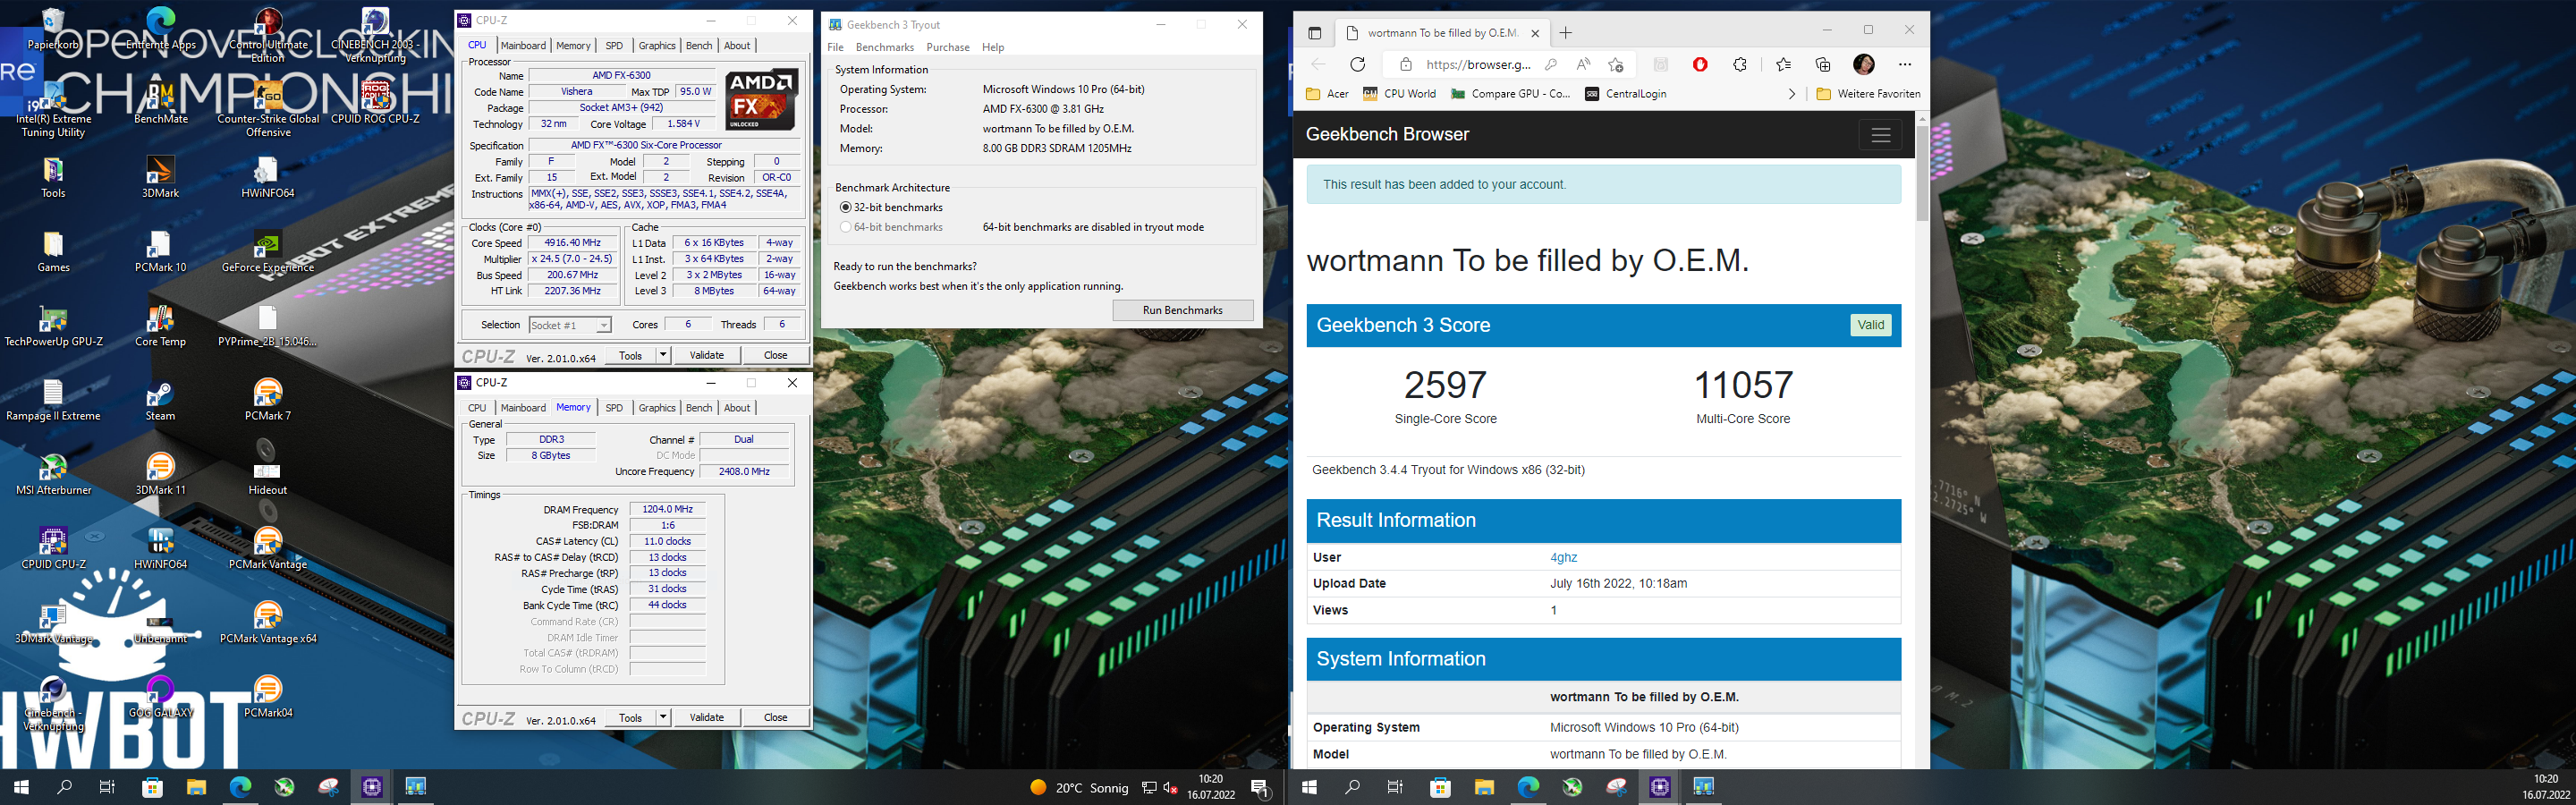Add this page to favorites star icon

tap(1615, 65)
